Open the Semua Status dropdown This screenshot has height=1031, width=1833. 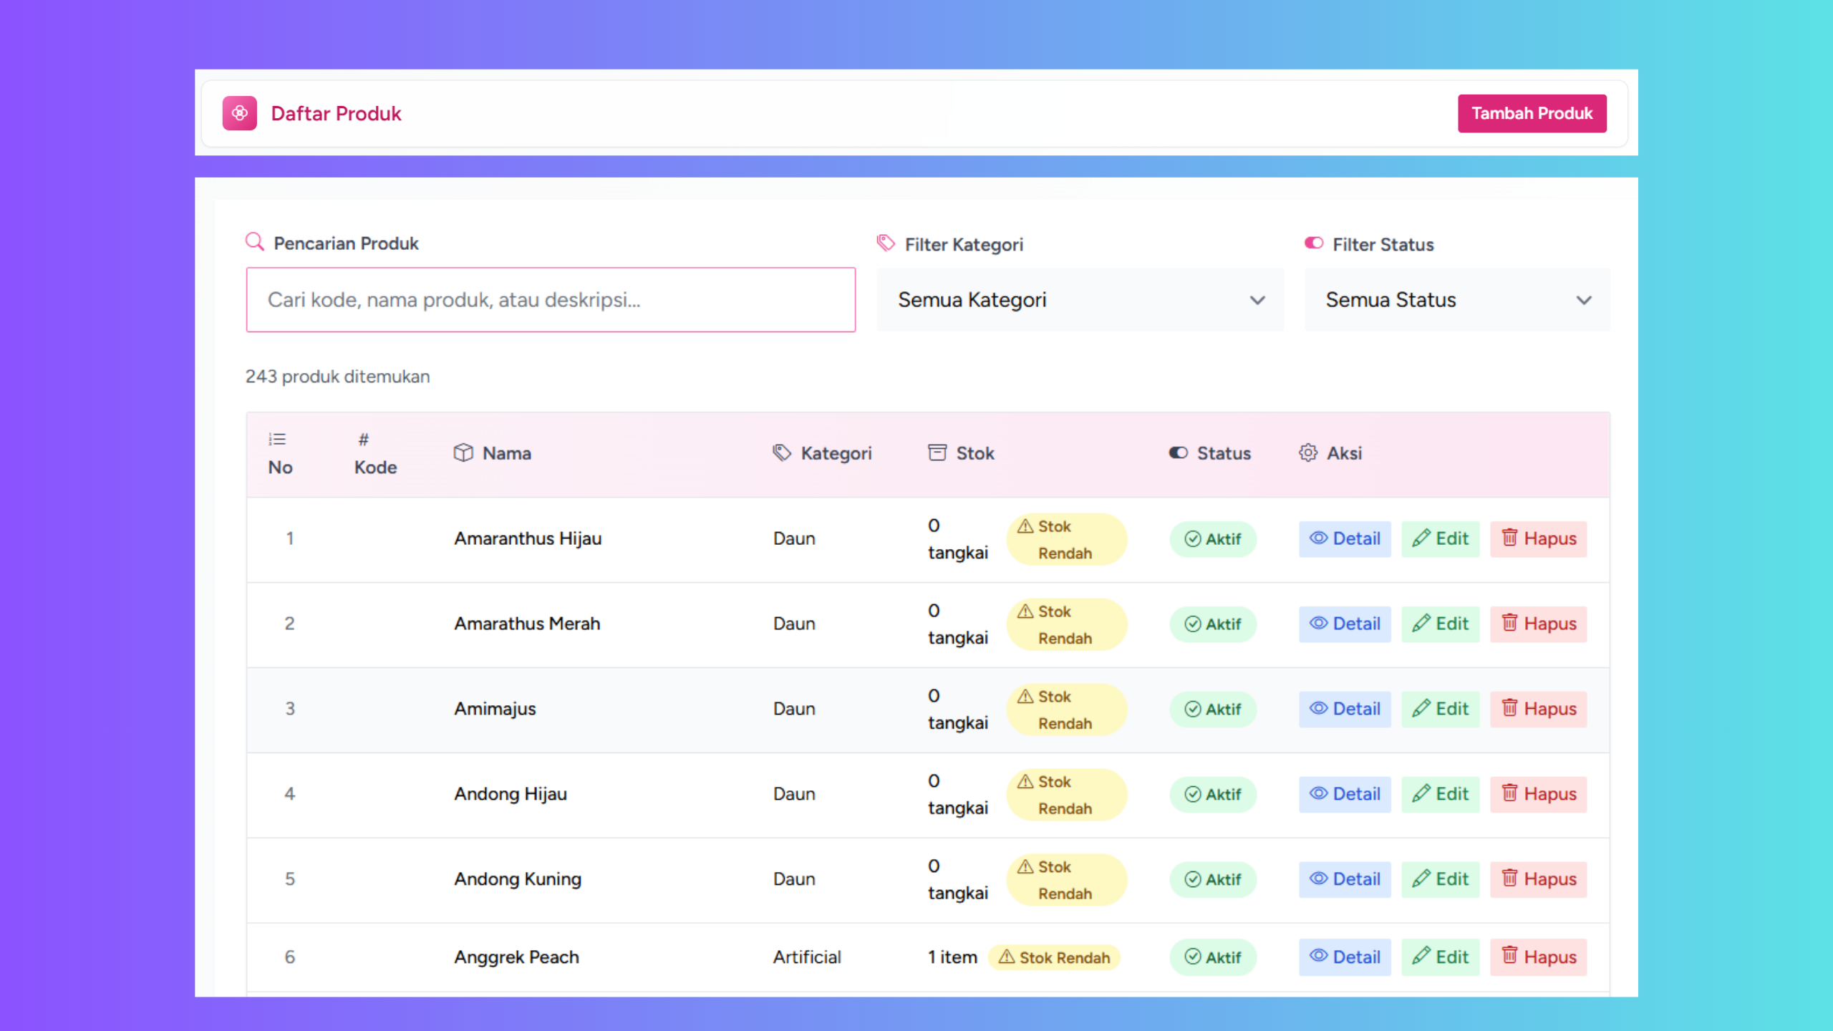click(1456, 300)
